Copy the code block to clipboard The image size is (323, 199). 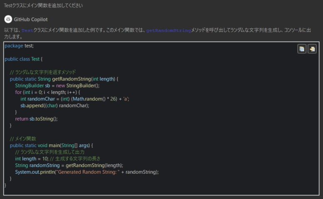click(x=301, y=49)
